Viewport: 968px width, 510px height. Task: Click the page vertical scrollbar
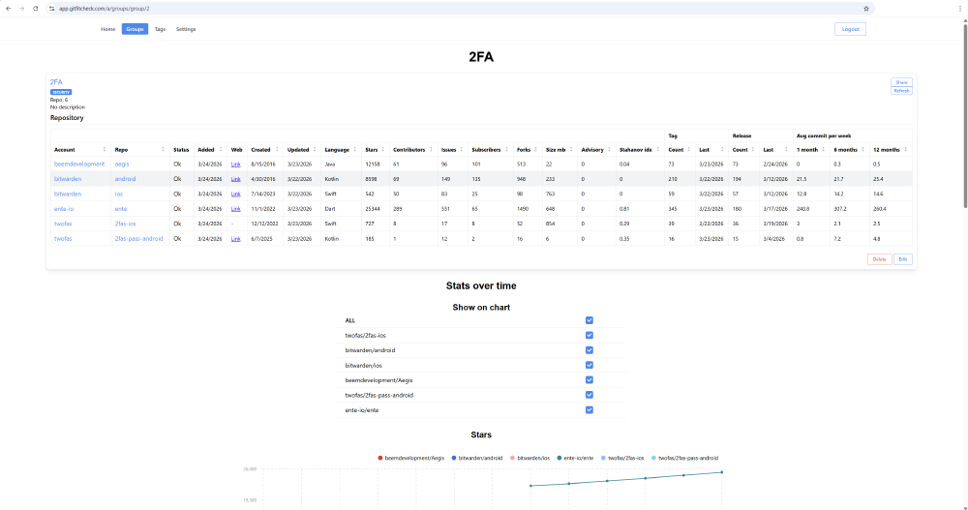pos(965,114)
